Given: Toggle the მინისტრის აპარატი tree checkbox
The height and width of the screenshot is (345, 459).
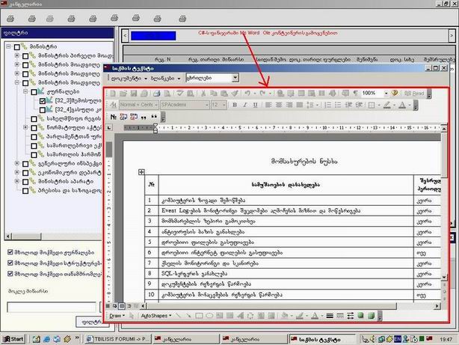Looking at the screenshot, I should (25, 182).
